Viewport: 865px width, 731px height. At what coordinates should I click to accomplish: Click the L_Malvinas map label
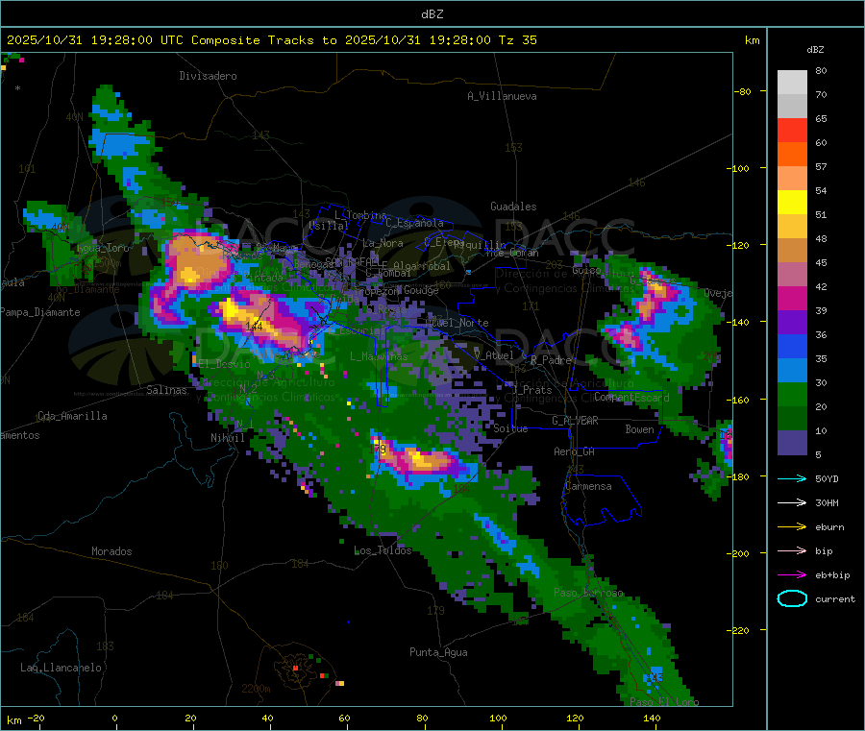click(379, 356)
